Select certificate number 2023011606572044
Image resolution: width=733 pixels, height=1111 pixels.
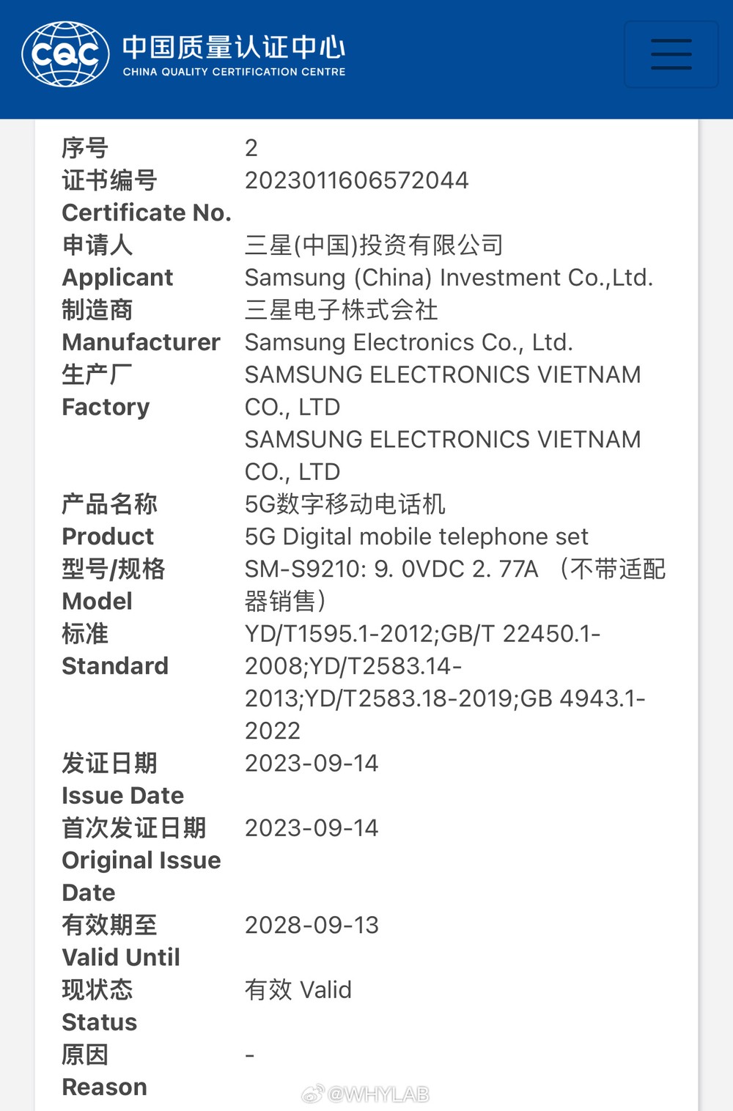click(x=357, y=180)
